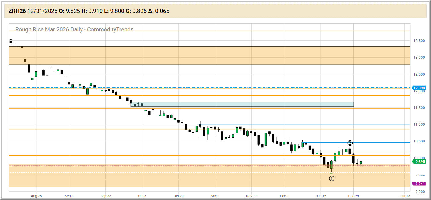431x200 pixels.
Task: Click the Jan 12 date axis label
Action: tap(404, 196)
